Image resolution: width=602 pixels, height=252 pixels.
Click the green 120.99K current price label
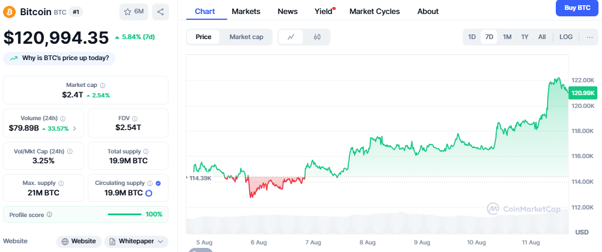pyautogui.click(x=583, y=93)
